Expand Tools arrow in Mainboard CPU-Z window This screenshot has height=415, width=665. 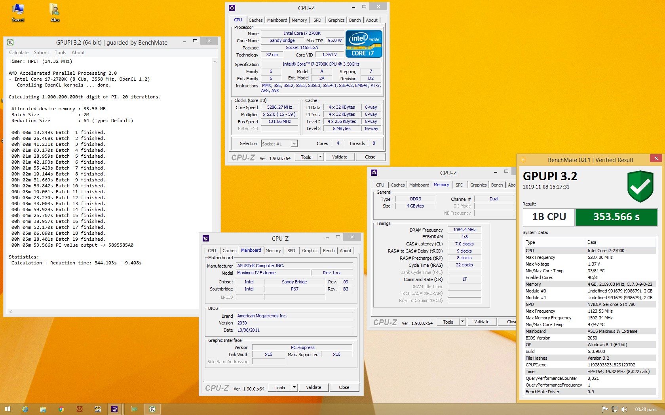294,387
